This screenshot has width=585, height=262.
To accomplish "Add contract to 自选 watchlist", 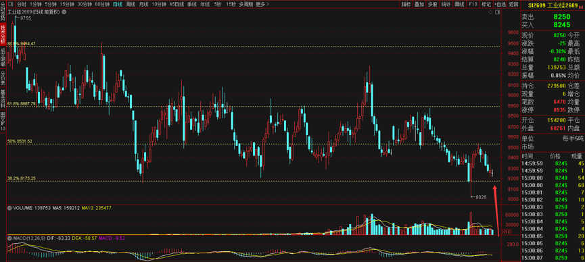I will pyautogui.click(x=500, y=4).
